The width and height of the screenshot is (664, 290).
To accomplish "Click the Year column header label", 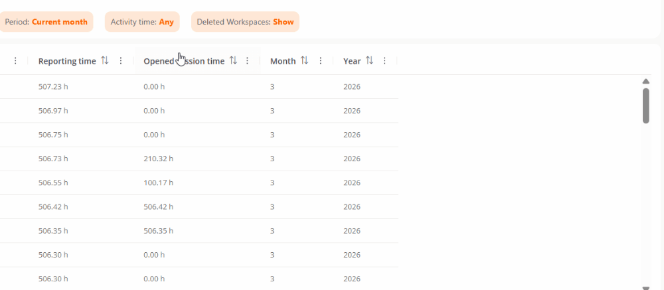I will coord(352,61).
